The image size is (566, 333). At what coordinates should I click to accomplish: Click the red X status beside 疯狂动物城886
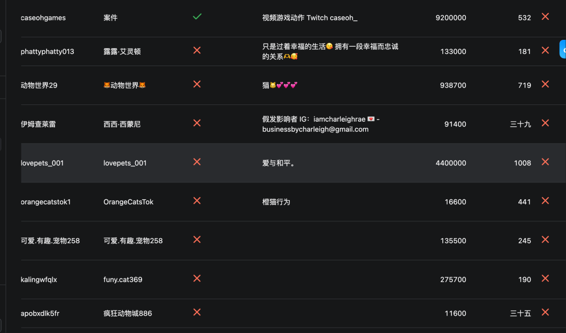coord(197,313)
